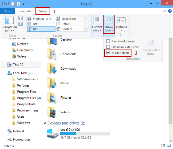Click the Preview pane icon

pyautogui.click(x=21, y=18)
